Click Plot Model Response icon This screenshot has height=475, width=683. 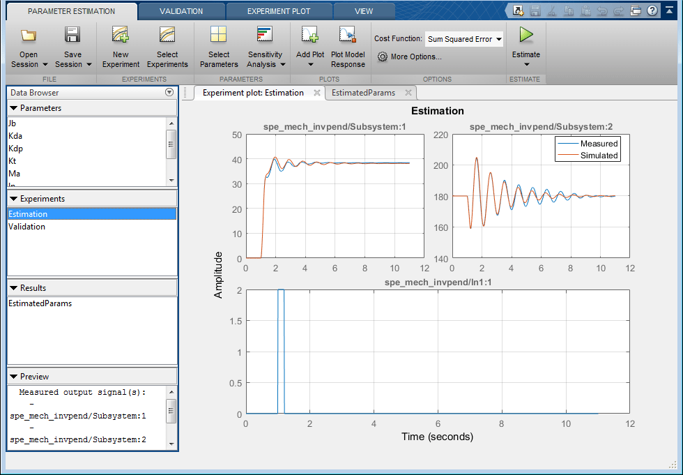coord(348,35)
